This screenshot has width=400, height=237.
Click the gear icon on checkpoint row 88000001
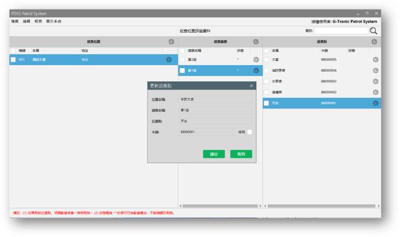point(376,103)
